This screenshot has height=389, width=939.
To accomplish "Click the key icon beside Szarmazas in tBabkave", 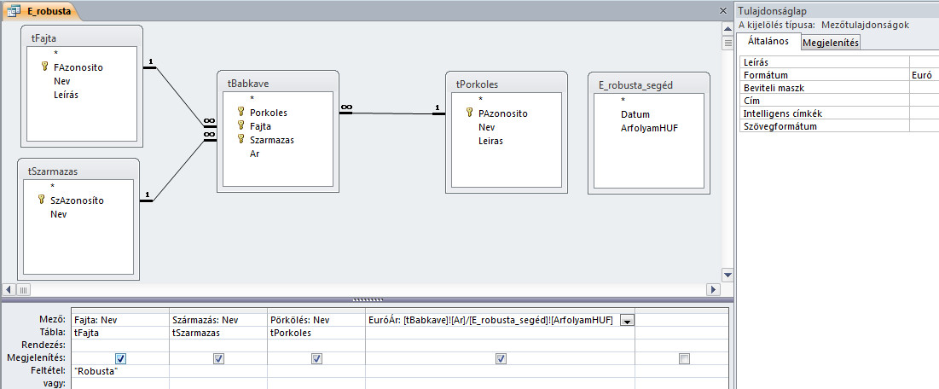I will pyautogui.click(x=241, y=140).
